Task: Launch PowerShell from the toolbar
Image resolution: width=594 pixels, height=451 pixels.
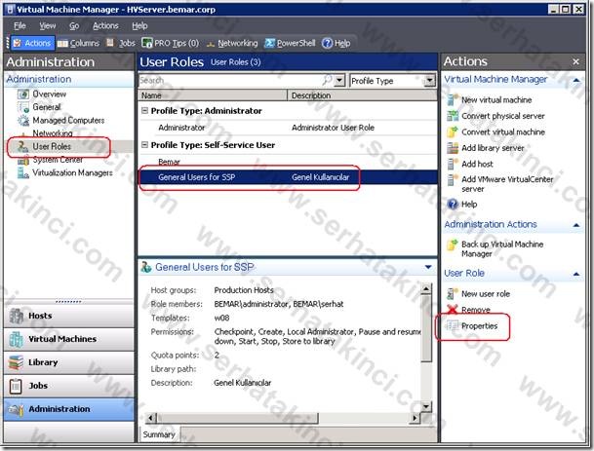Action: (290, 43)
